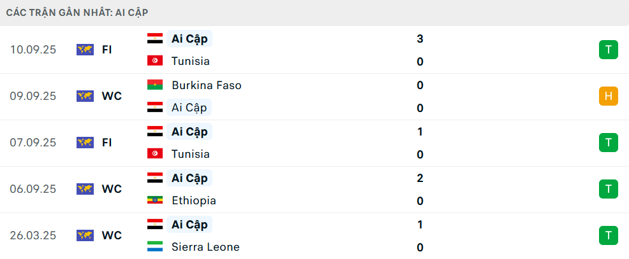The height and width of the screenshot is (259, 629).
Task: Open the Sierra Leone team link
Action: [205, 247]
